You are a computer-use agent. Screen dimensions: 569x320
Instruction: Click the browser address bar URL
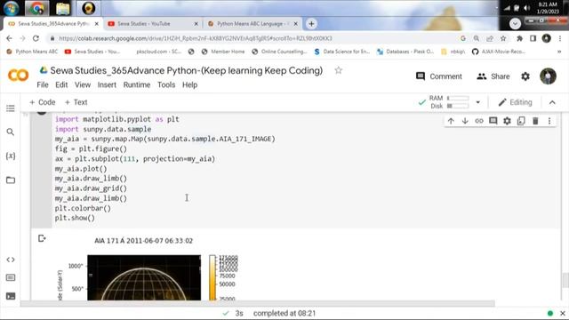(196, 38)
